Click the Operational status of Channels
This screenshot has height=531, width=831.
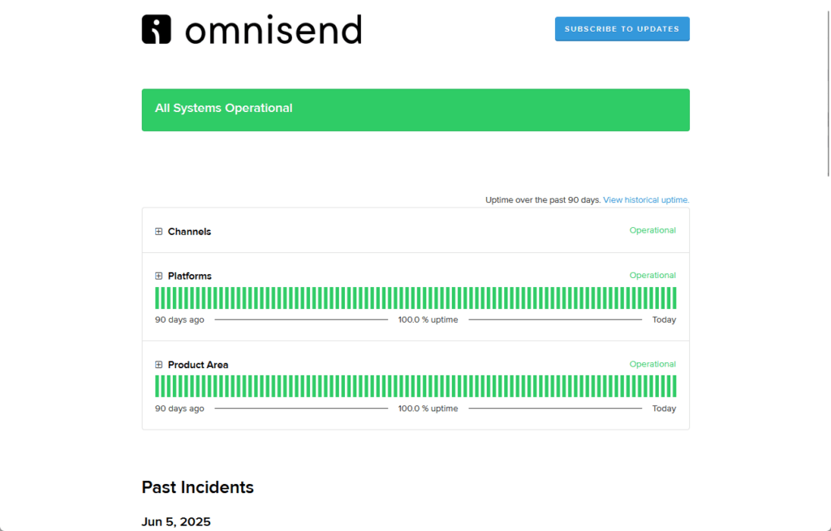click(652, 230)
